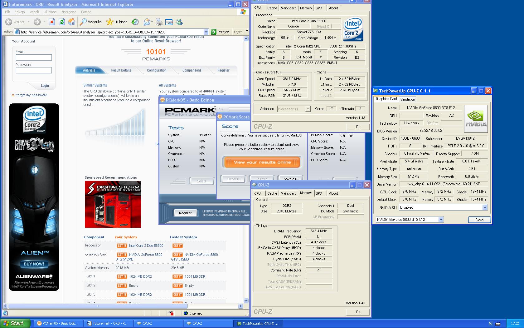The width and height of the screenshot is (524, 328).
Task: Click the NVIDIA GeForce 8800 GTS 512MB link under Your System
Action: coord(139,257)
